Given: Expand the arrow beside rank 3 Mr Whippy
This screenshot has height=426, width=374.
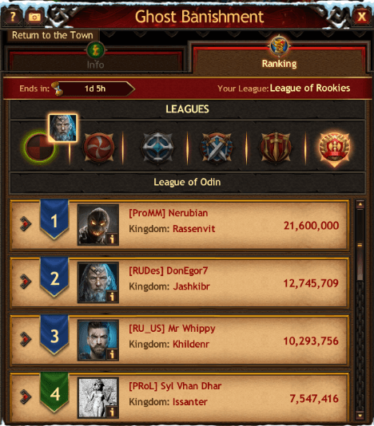Looking at the screenshot, I should [26, 339].
